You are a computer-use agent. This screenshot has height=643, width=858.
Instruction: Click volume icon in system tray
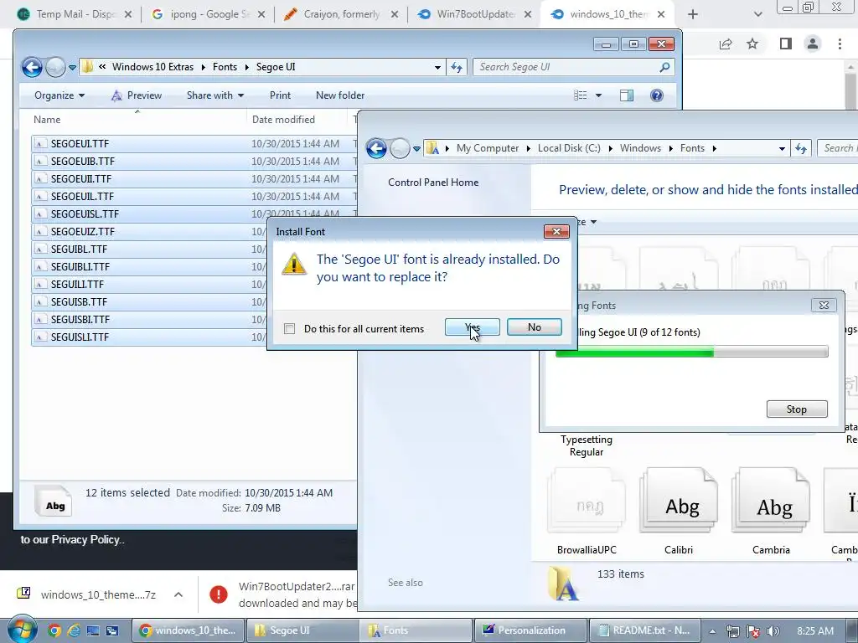click(773, 631)
